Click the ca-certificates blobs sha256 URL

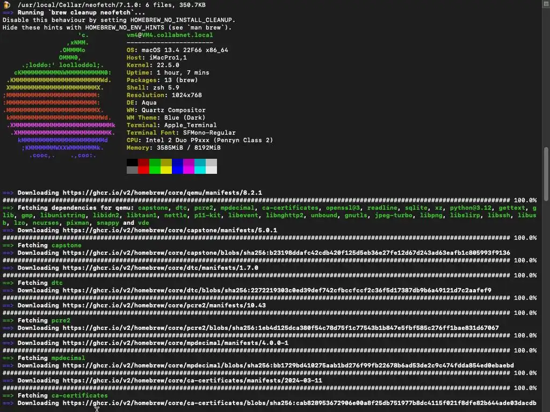click(300, 403)
